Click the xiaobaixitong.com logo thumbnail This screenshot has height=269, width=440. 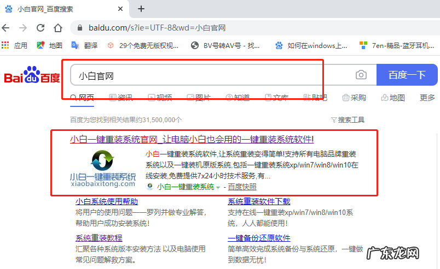[x=103, y=168]
